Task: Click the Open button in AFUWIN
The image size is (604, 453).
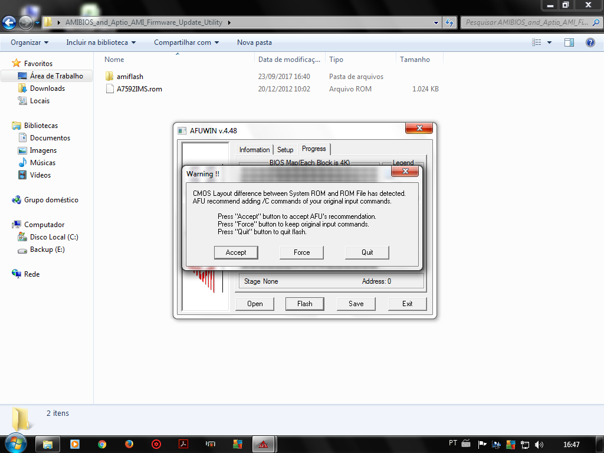Action: tap(255, 304)
